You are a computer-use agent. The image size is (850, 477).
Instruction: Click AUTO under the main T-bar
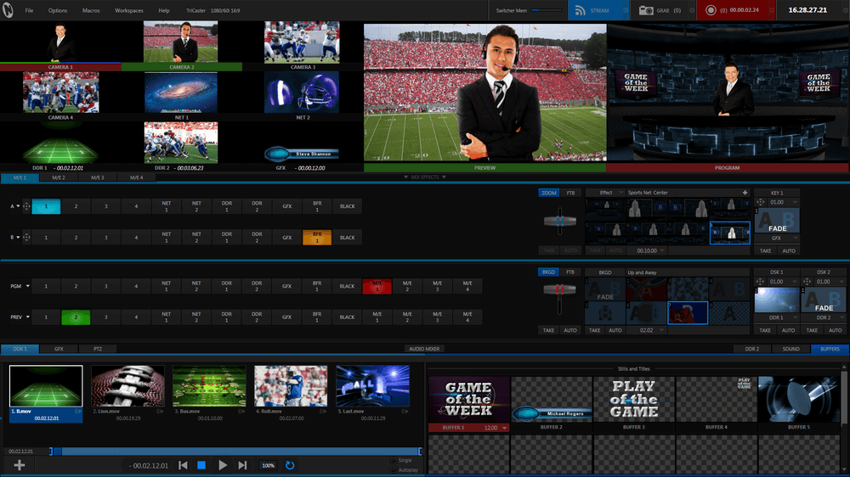coord(569,329)
